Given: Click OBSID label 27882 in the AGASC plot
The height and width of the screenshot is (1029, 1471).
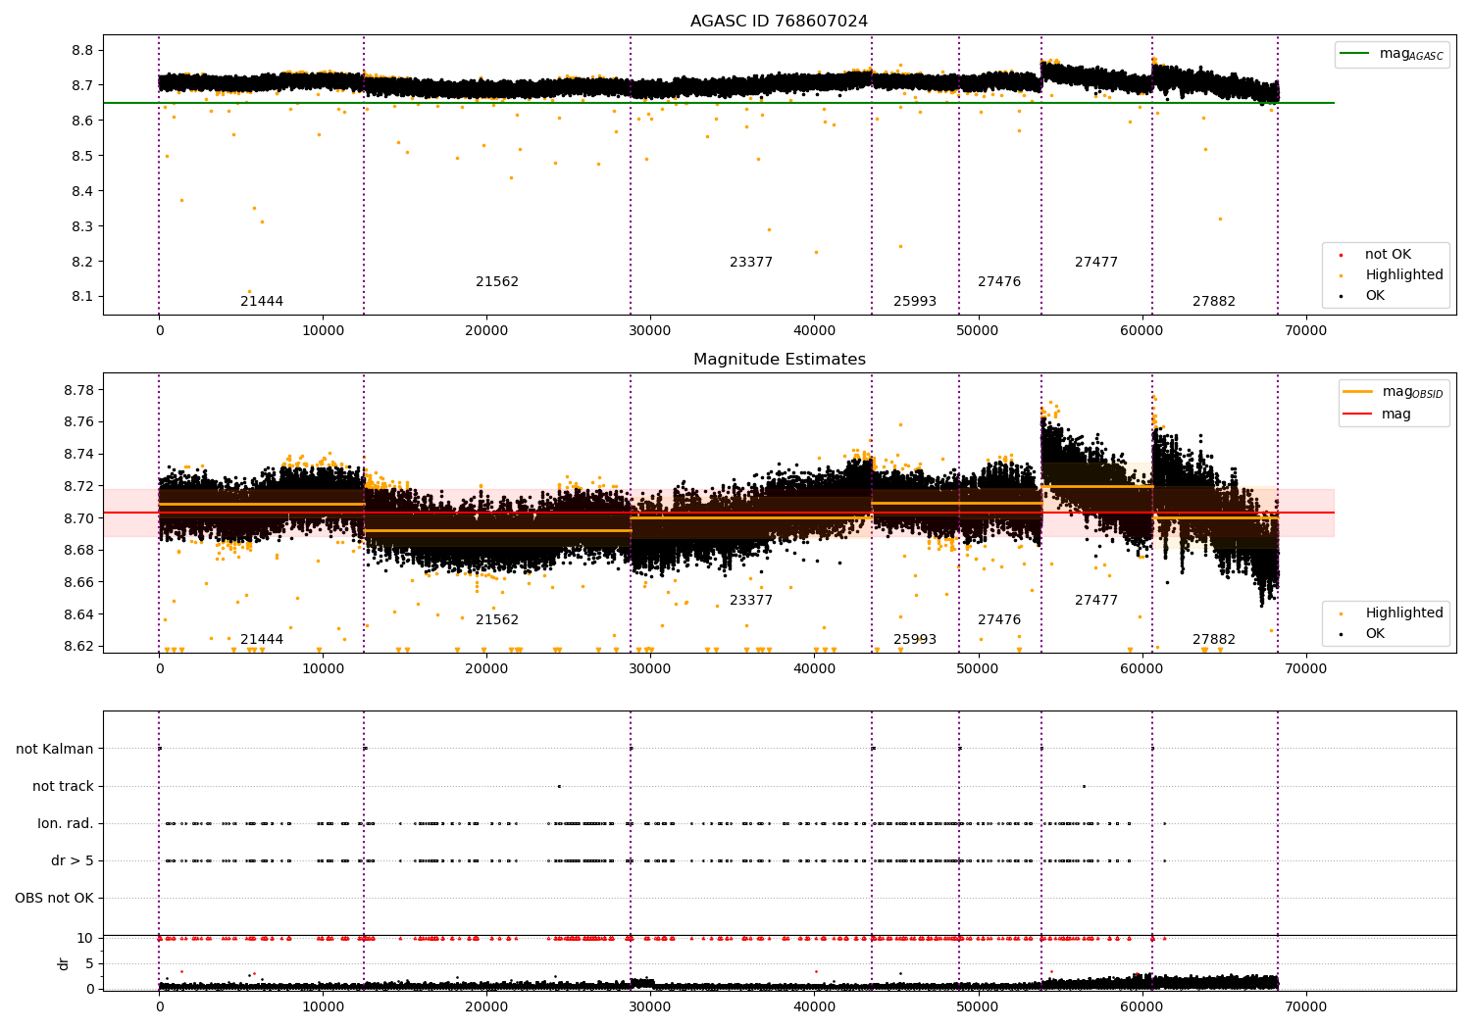Looking at the screenshot, I should [x=1214, y=302].
